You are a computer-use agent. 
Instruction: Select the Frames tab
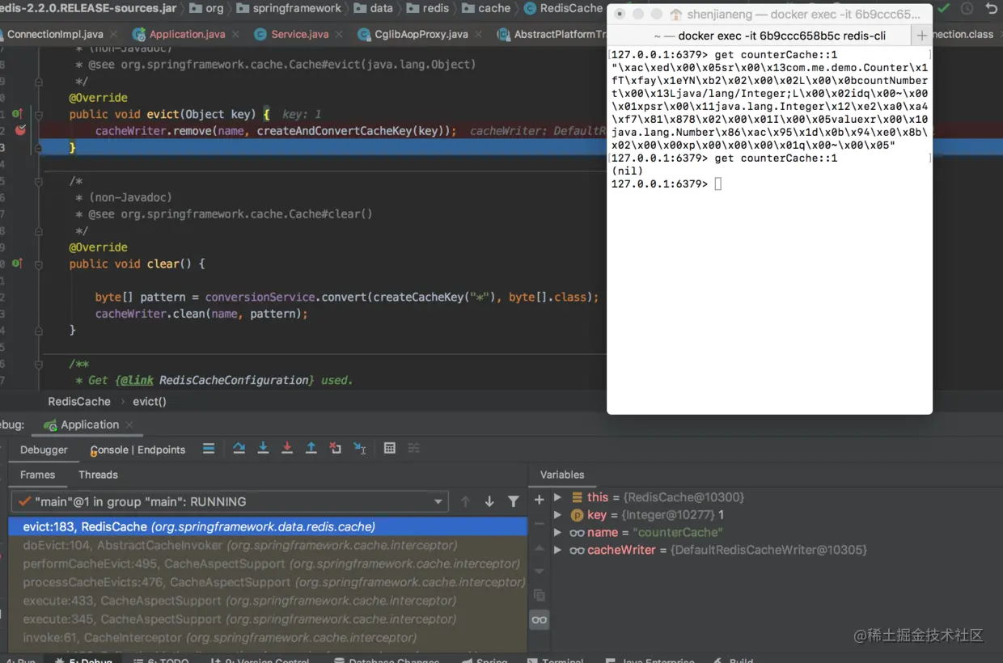[x=37, y=475]
